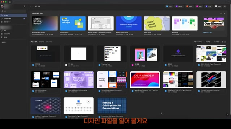The height and width of the screenshot is (129, 231).
Task: Open the file with color palette swatches thumbnail
Action: (x=45, y=56)
